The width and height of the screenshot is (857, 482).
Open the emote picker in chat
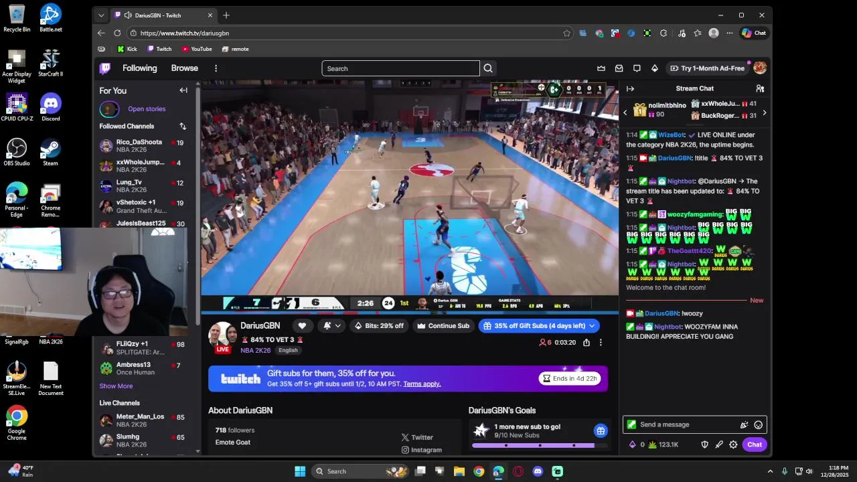pyautogui.click(x=759, y=424)
